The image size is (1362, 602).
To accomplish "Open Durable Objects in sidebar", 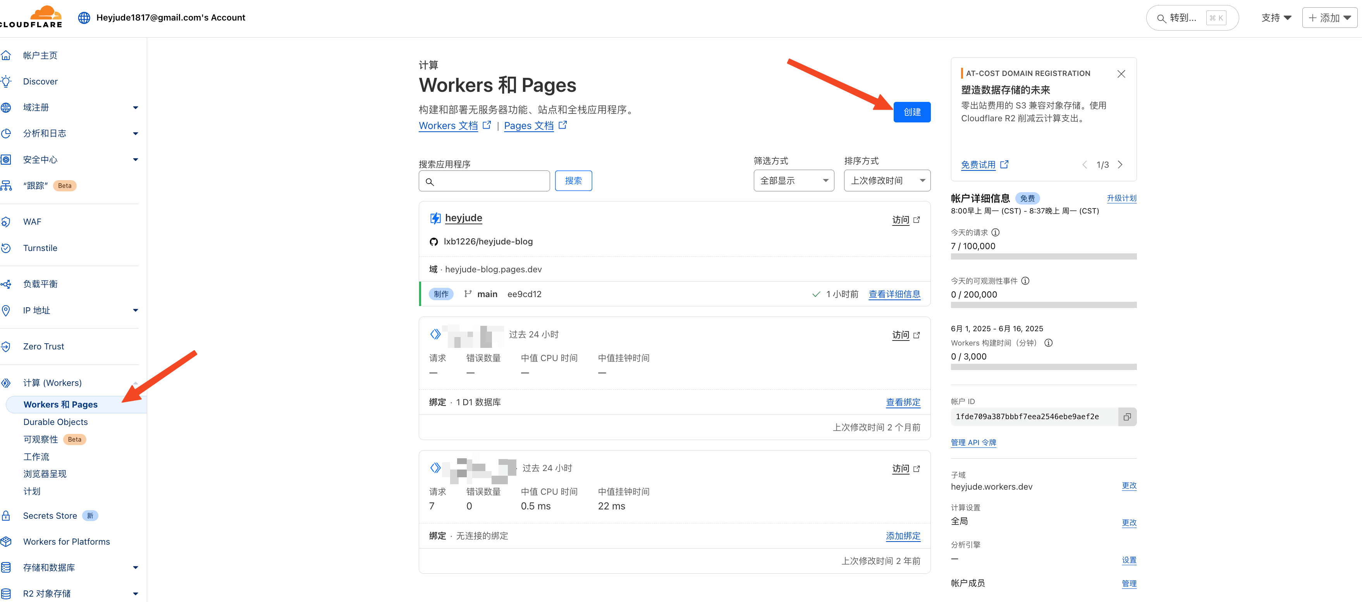I will tap(55, 422).
